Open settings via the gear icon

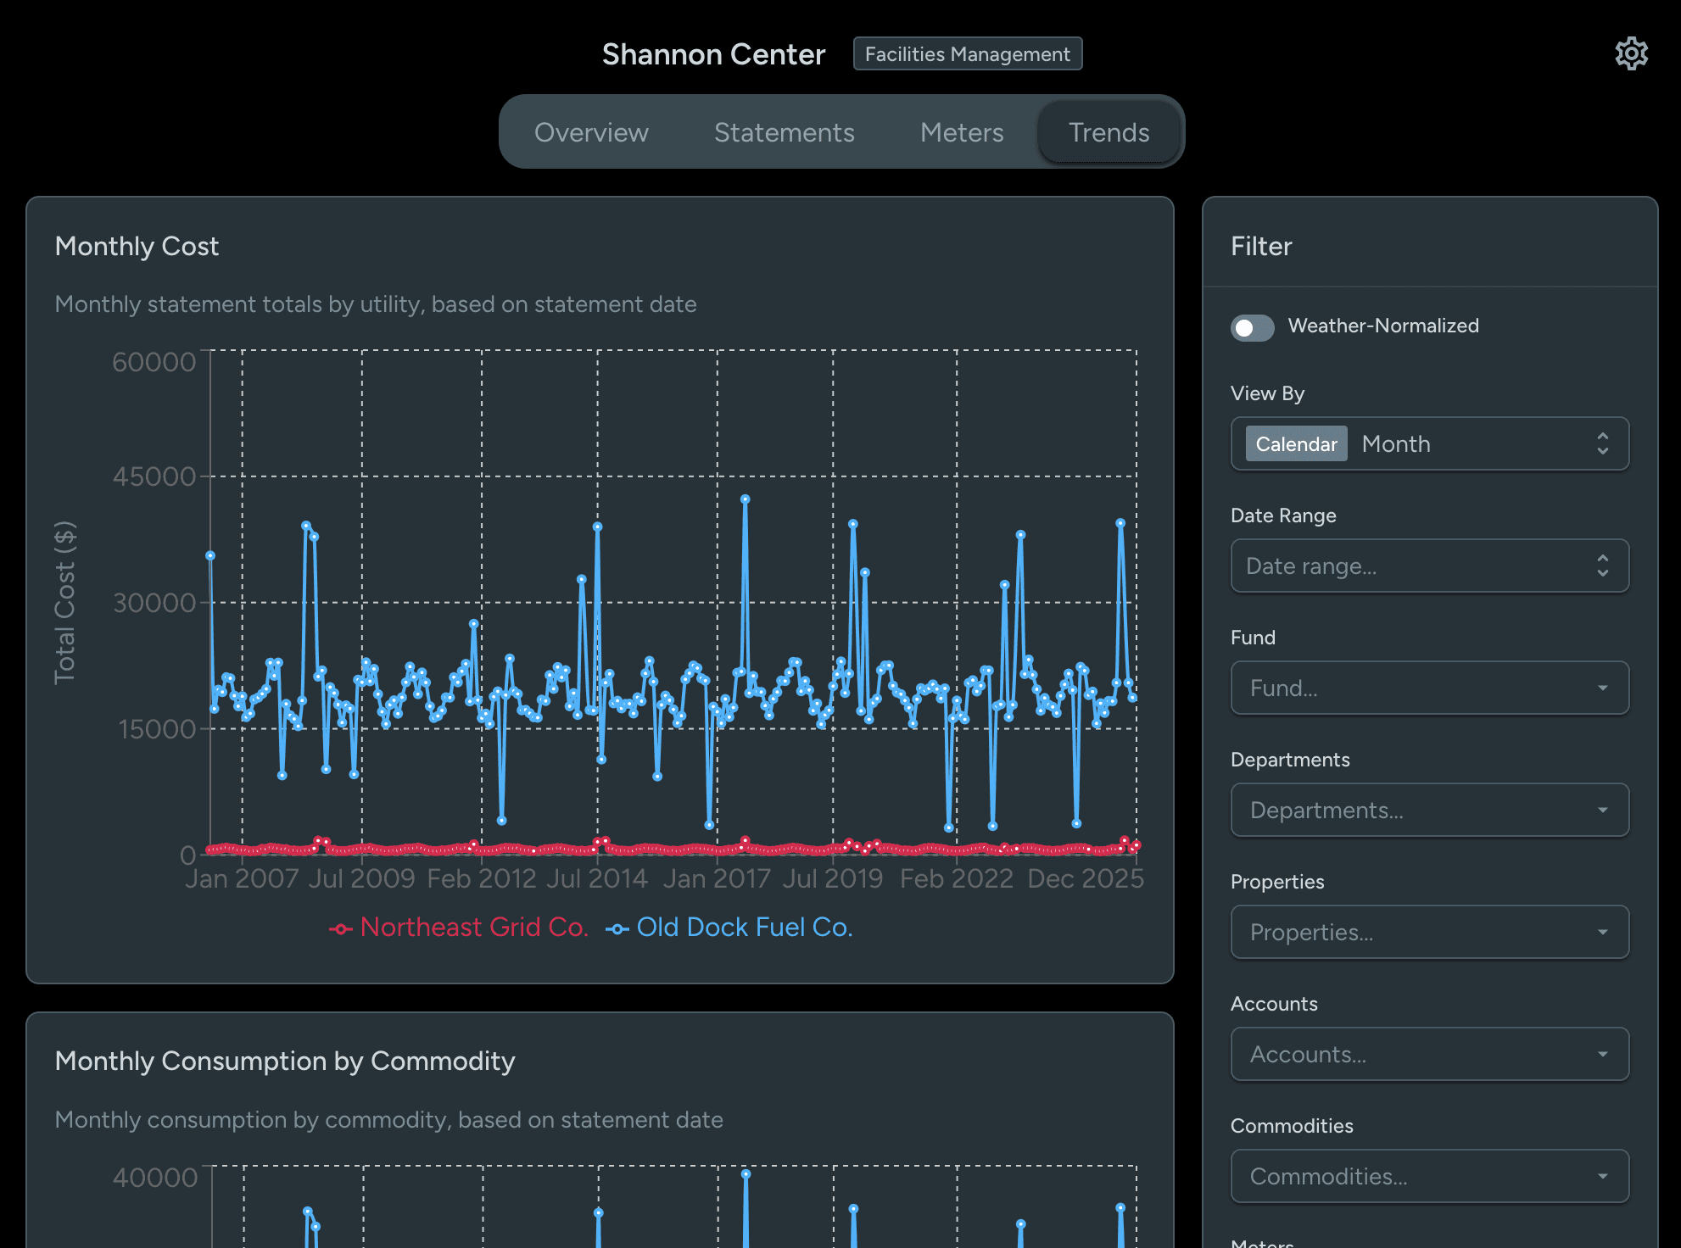pos(1631,54)
